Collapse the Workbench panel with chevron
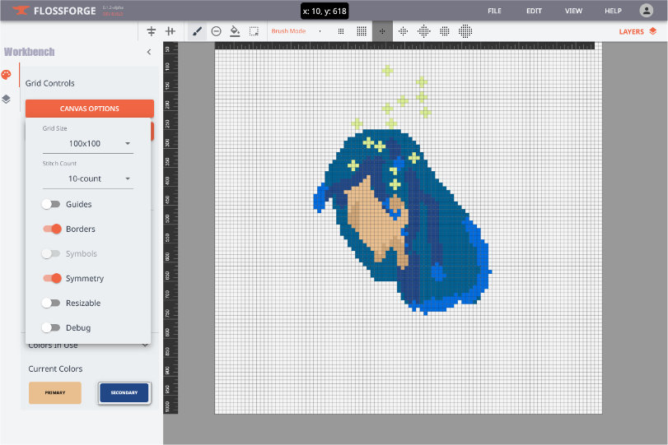This screenshot has width=668, height=445. (x=149, y=52)
